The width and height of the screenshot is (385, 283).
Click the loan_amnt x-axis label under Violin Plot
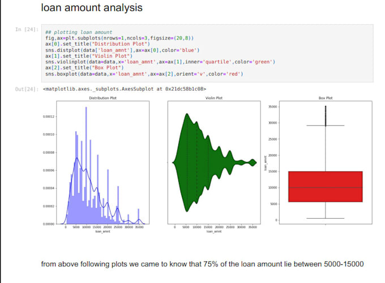point(214,231)
